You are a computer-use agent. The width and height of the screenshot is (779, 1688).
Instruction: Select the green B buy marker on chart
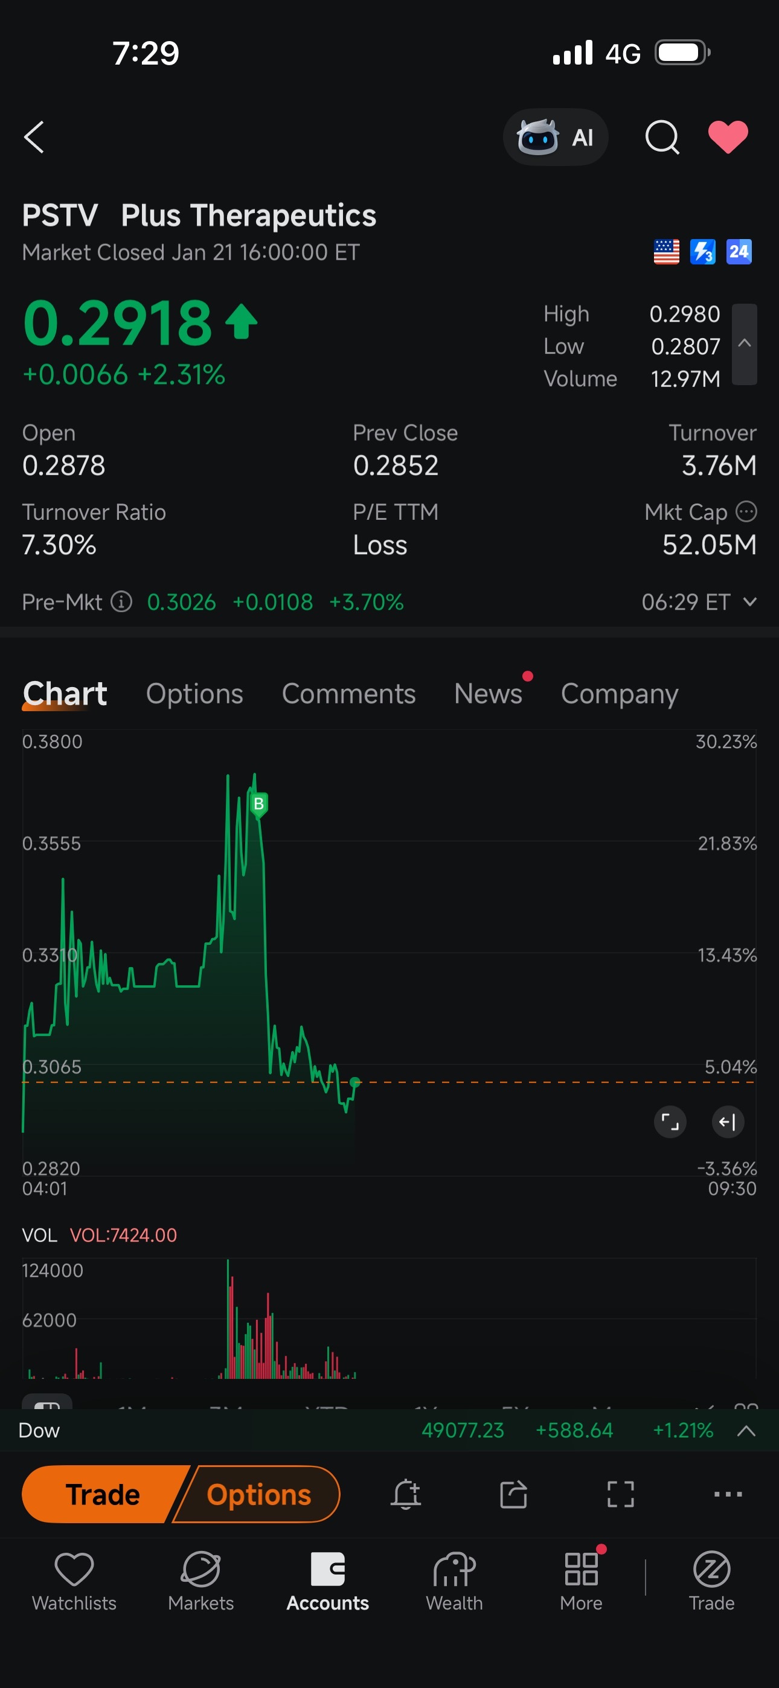pos(258,804)
